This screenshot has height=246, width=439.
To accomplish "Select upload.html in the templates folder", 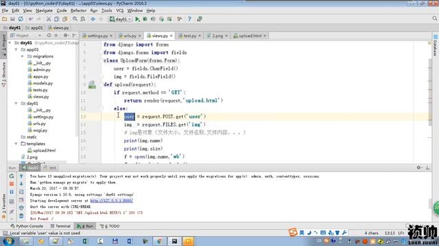I will (42, 150).
